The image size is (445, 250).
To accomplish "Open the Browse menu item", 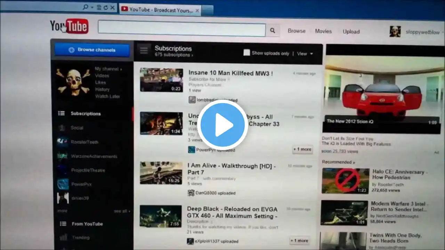I will pyautogui.click(x=297, y=31).
